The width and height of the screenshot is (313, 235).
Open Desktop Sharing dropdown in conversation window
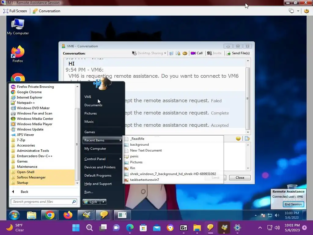point(149,53)
